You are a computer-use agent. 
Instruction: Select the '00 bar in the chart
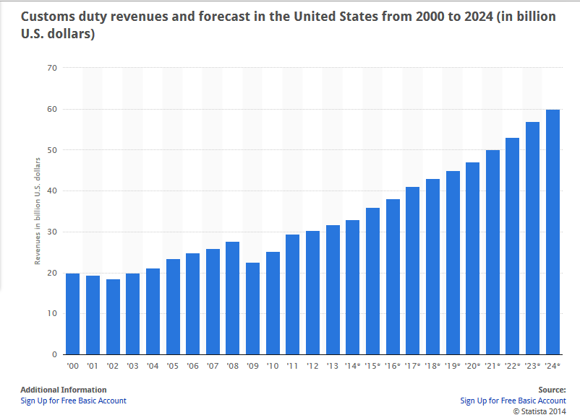[x=72, y=314]
